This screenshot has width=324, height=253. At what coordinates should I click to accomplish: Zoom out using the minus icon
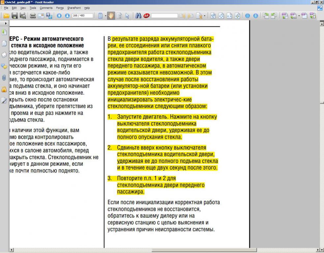247,15
